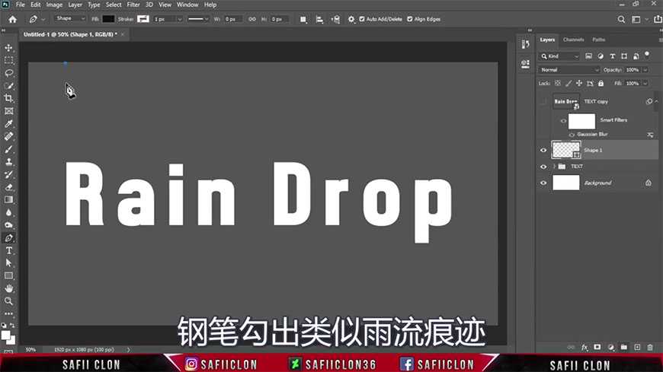Hide the Shape 1 layer
Screen dimensions: 663x372
pos(543,151)
